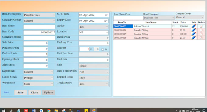Open the Windows Start menu
Viewport: 207px width, 112px height.
click(4, 110)
